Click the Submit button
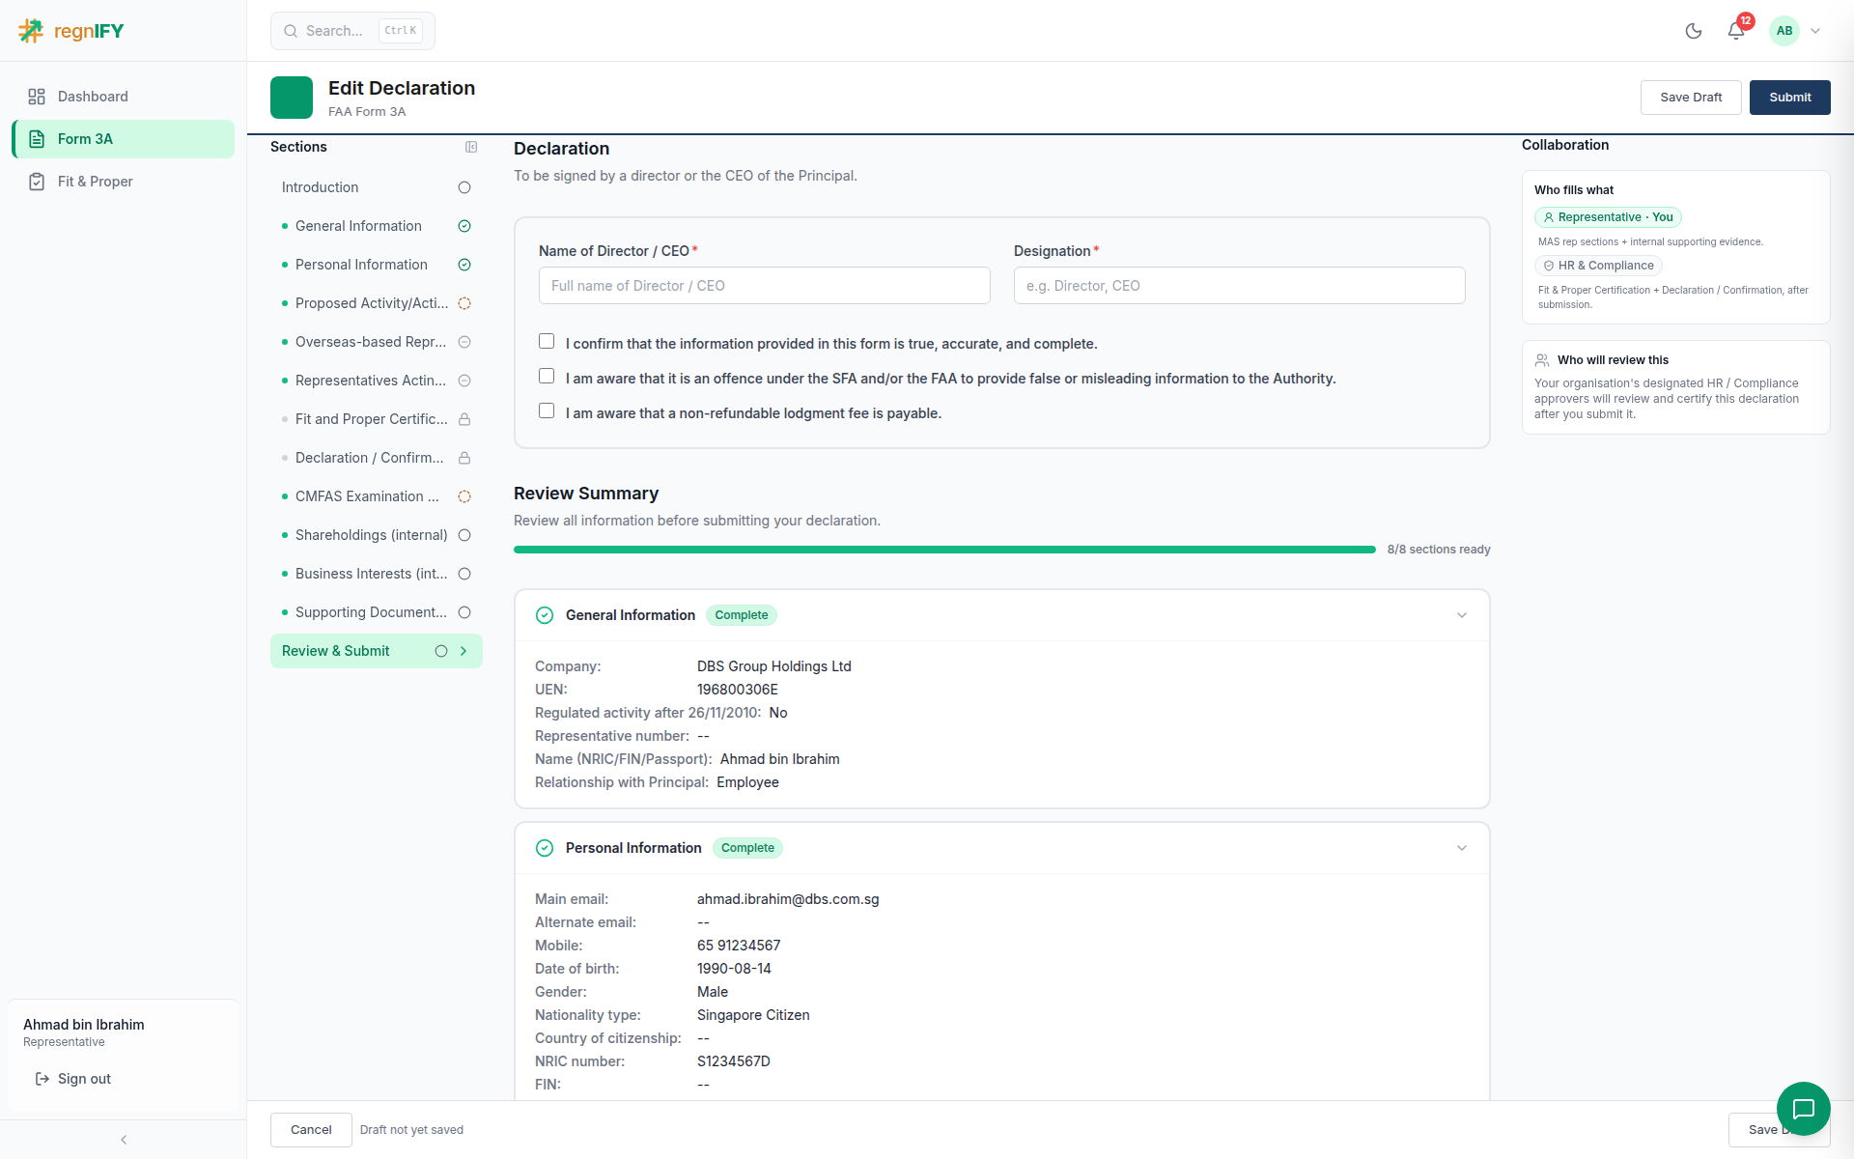 coord(1789,98)
